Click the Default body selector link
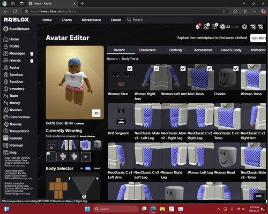Viewport: 268px width, 214px height. point(97,169)
